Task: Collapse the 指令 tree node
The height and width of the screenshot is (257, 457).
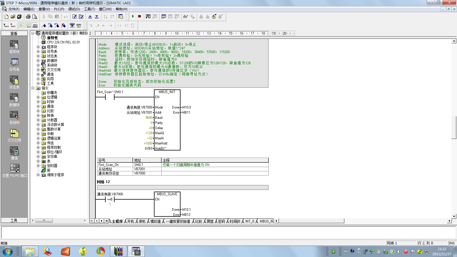Action: 33,88
